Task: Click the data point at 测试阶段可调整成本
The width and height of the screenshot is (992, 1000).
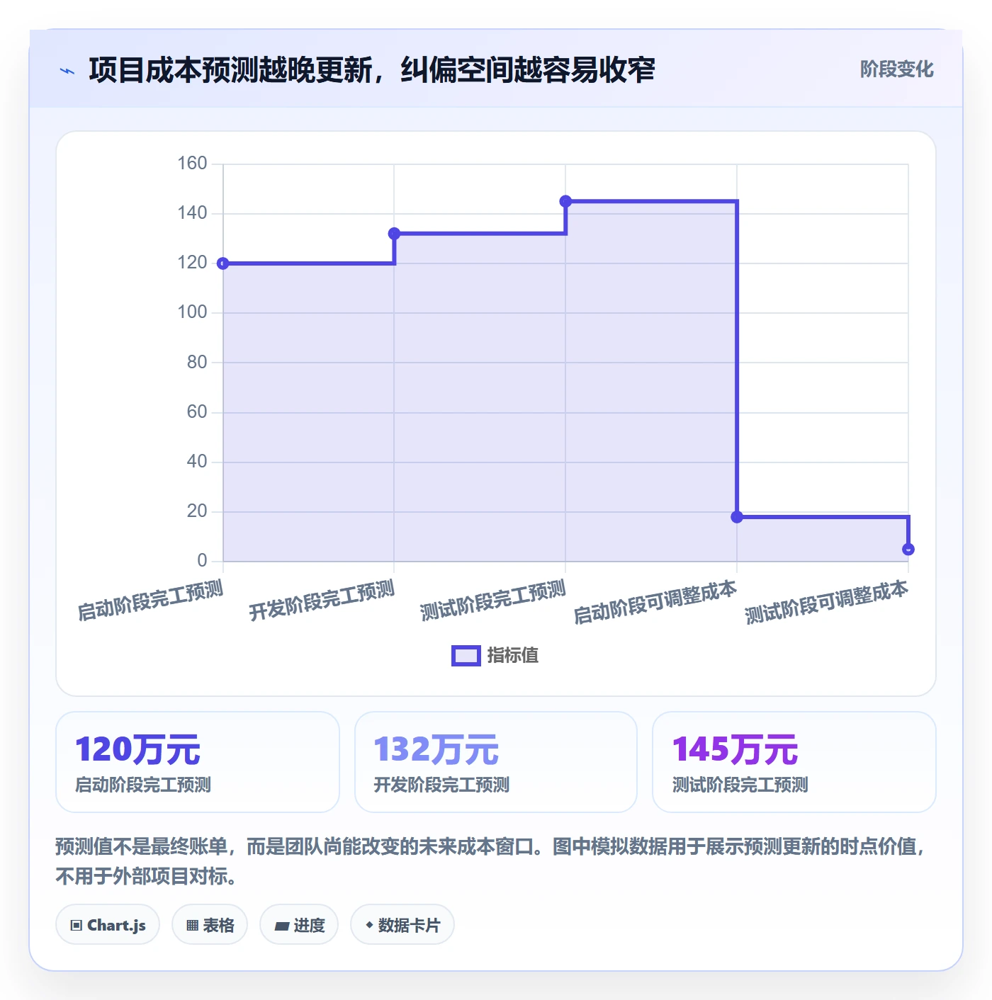Action: pos(908,550)
